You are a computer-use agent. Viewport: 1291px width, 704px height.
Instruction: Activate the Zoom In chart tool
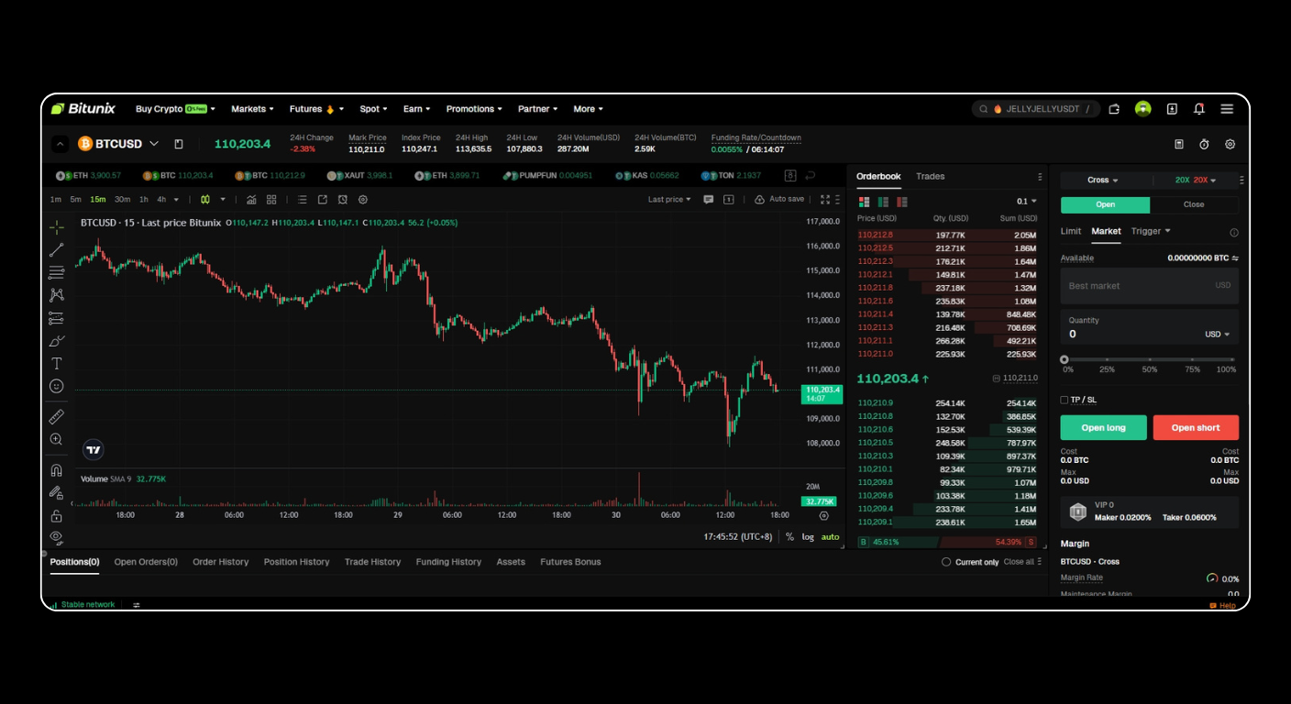tap(56, 440)
